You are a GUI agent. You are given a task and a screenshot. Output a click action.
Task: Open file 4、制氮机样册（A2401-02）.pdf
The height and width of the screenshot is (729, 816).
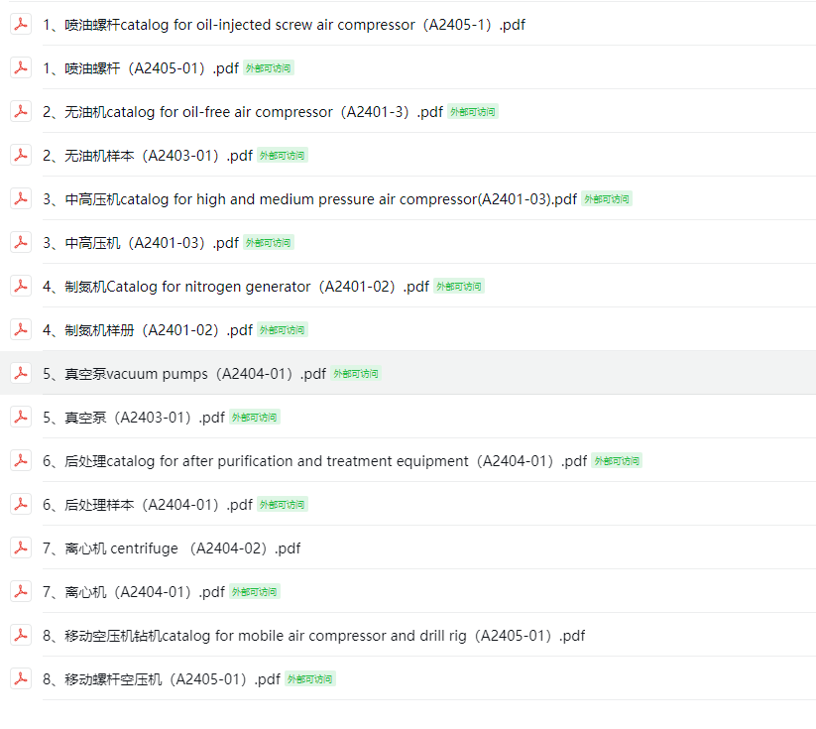pos(148,330)
